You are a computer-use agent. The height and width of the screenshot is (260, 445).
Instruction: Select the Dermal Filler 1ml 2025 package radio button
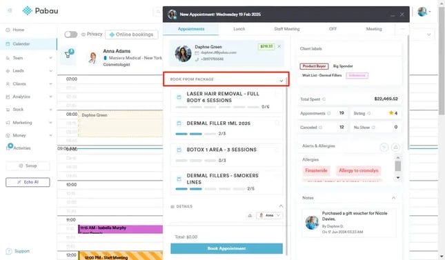(277, 123)
